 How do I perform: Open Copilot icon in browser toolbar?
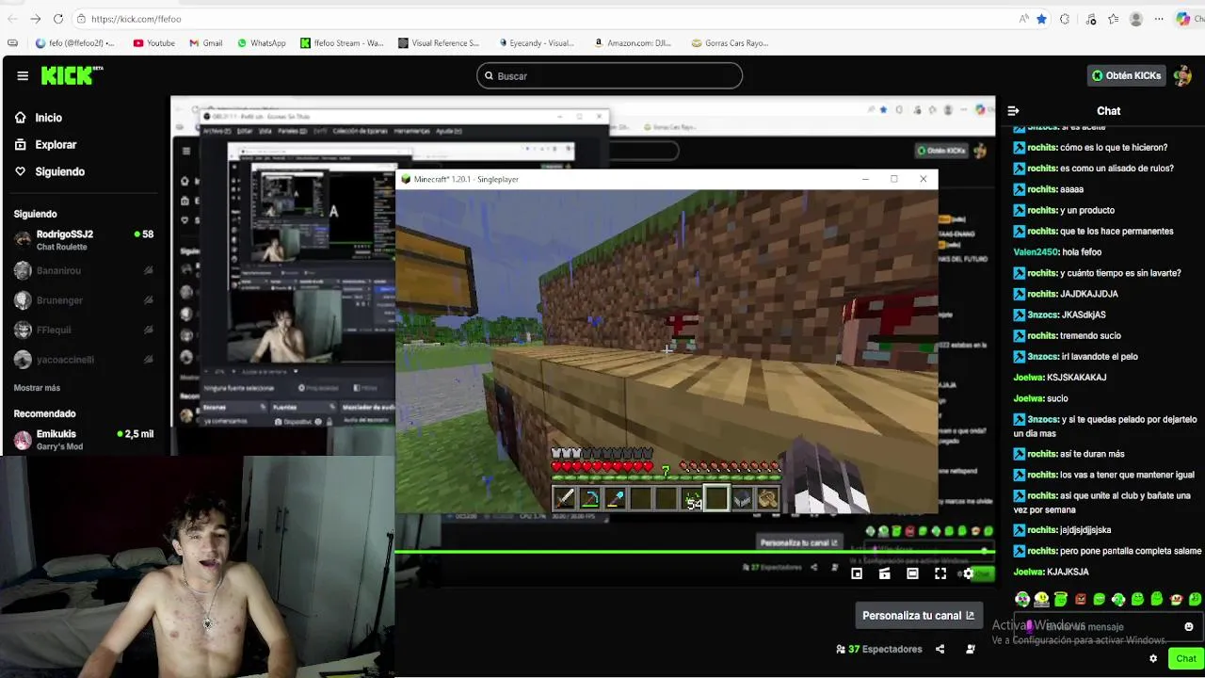click(x=1183, y=19)
